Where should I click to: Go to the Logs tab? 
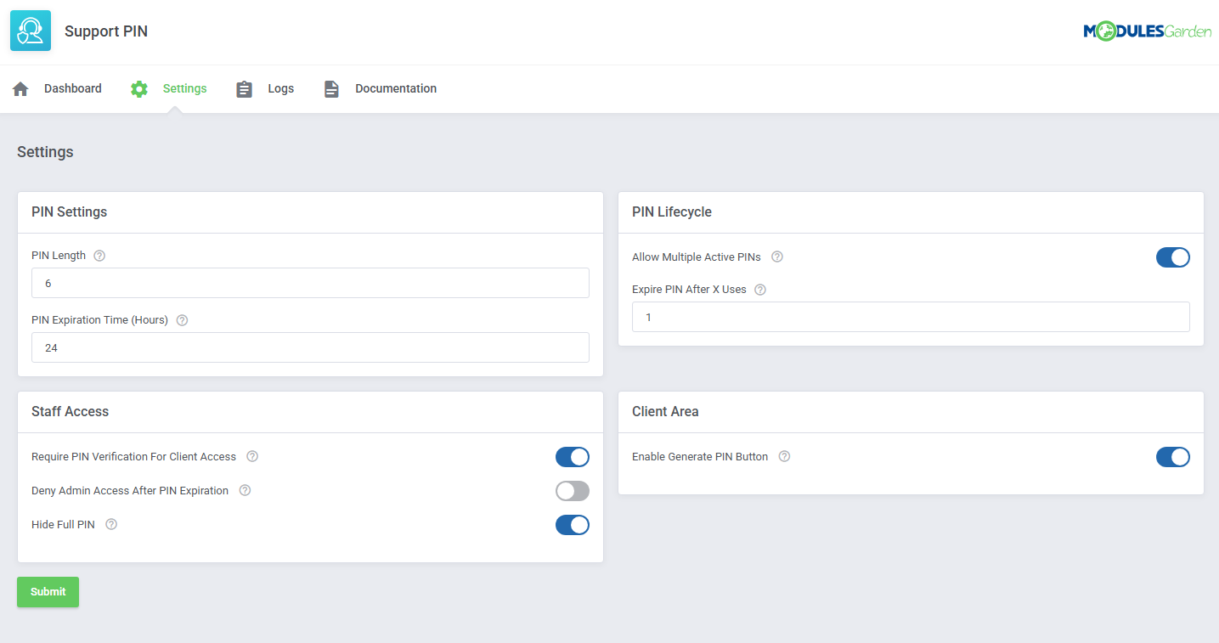click(281, 88)
